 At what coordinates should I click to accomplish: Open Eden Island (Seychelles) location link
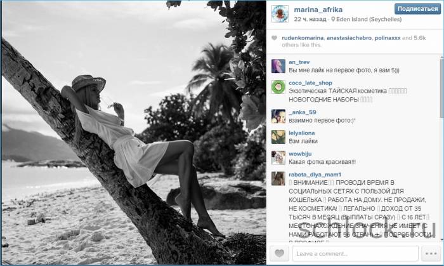[369, 19]
